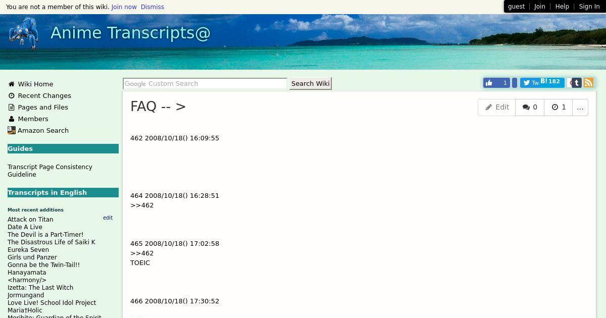Click the Amazon Search logo icon
The width and height of the screenshot is (606, 318).
12,130
